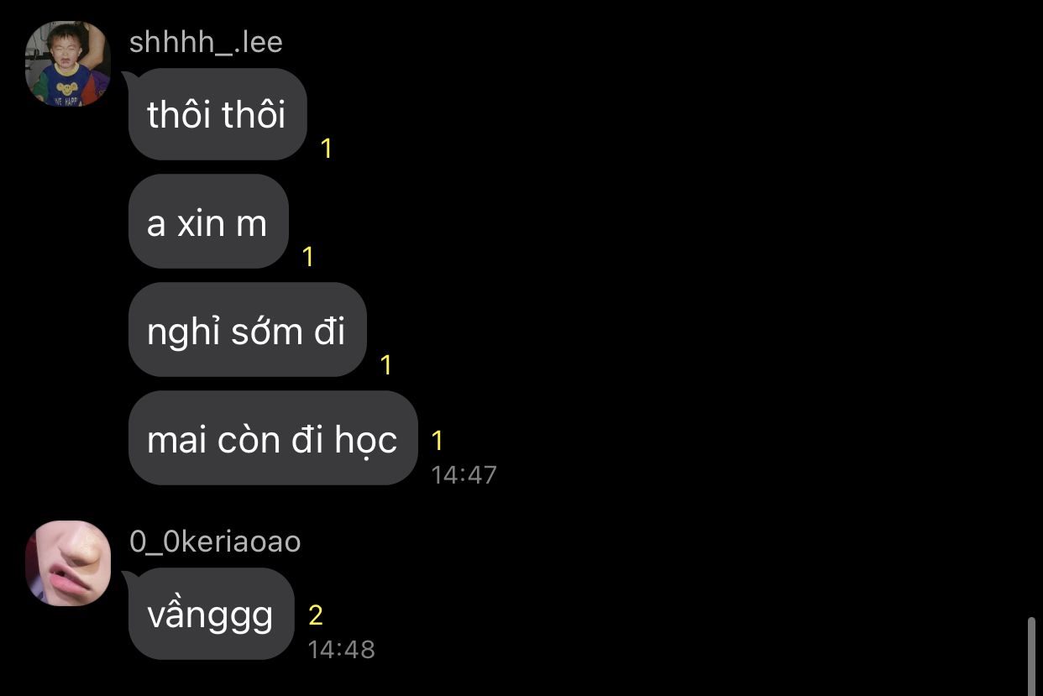
Task: Select the "nghỉ sớm đi" message bubble
Action: pos(248,330)
